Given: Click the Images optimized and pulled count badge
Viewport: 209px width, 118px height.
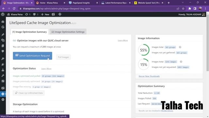Looking at the screenshot, I should click(53, 76).
